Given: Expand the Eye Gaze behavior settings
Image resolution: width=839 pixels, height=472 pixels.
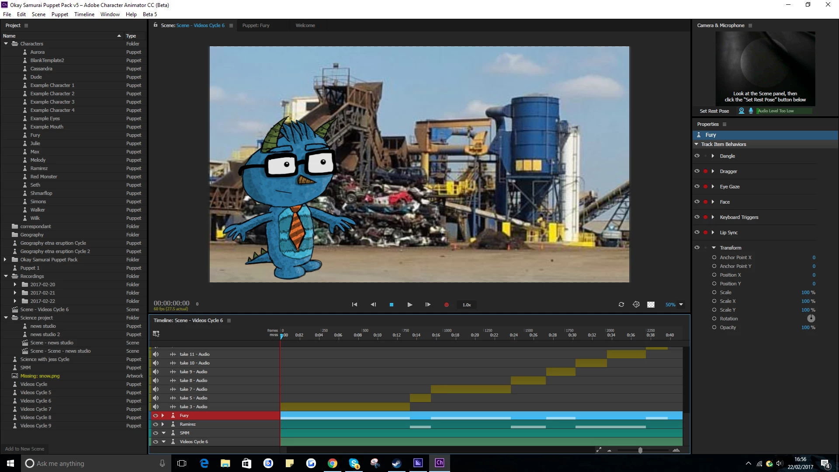Looking at the screenshot, I should 713,186.
